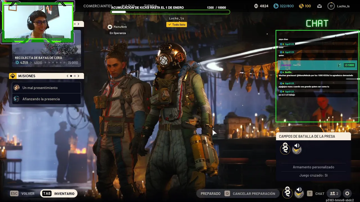The image size is (360, 202).
Task: Open the level 17 player badge
Action: (x=331, y=6)
